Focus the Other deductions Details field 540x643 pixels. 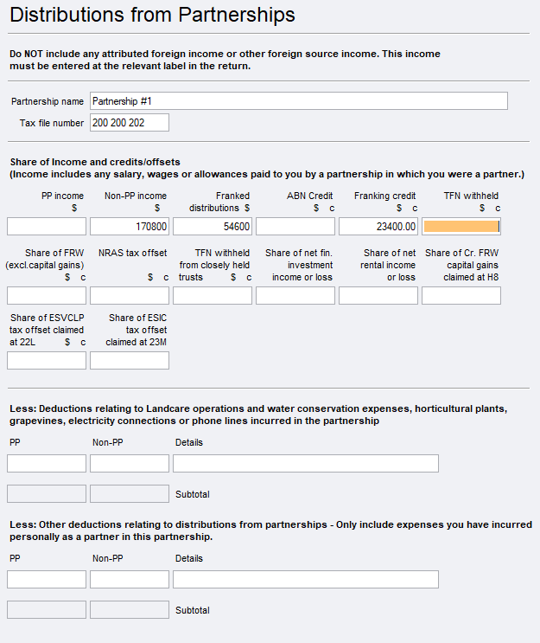click(x=306, y=580)
